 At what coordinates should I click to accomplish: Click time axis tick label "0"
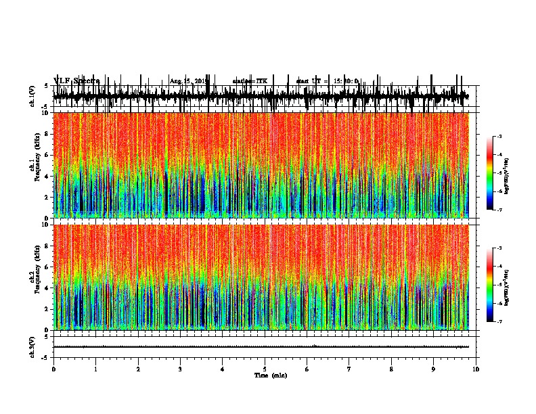pyautogui.click(x=53, y=369)
